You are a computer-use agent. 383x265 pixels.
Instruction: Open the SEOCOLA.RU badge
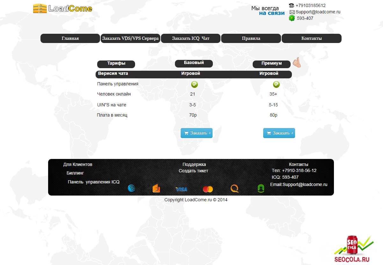click(x=354, y=249)
